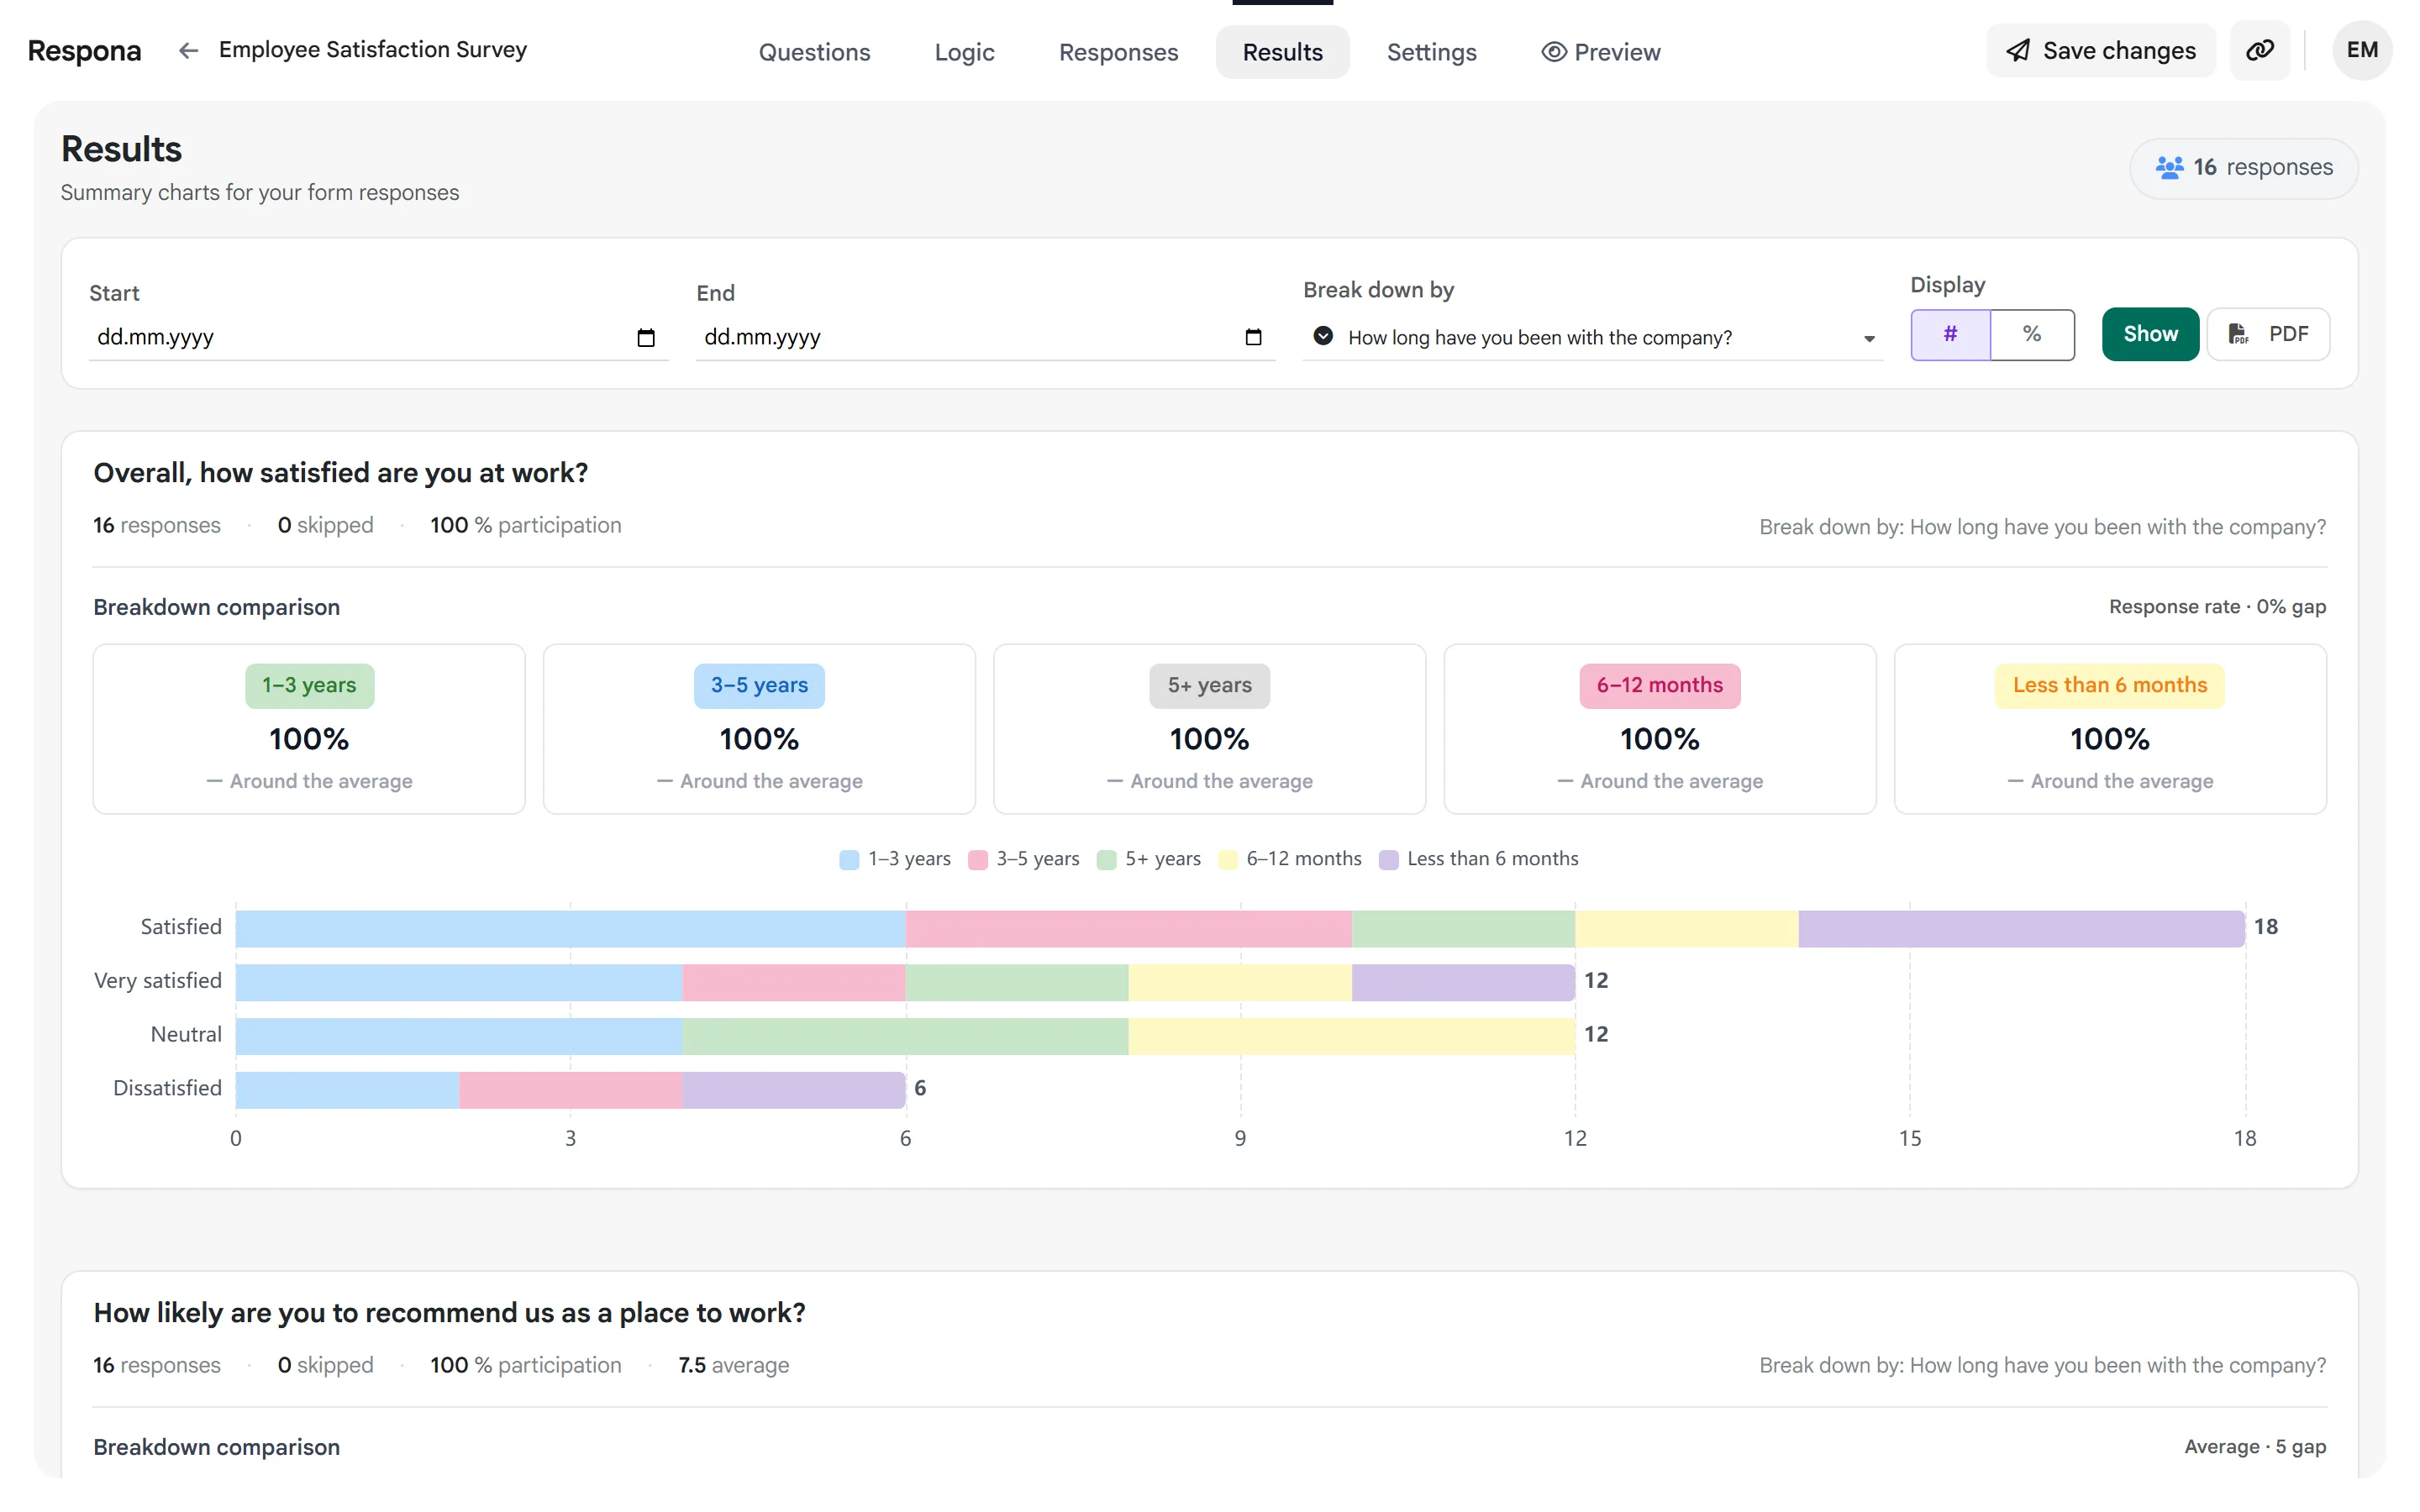Click "Response rate · 0% gap" text
The height and width of the screenshot is (1512, 2420).
point(2217,607)
